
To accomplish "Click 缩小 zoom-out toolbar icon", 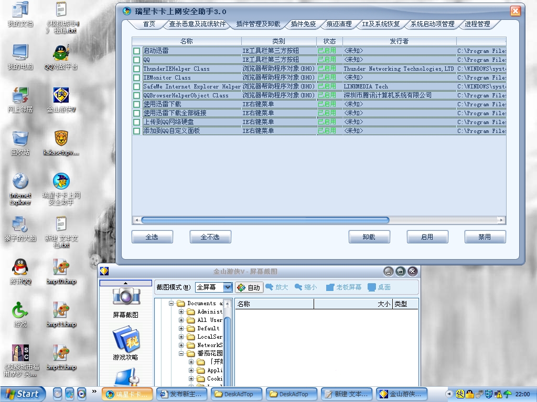I will coord(306,287).
